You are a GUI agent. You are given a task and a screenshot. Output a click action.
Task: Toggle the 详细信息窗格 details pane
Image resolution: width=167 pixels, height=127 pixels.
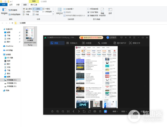click(14, 14)
